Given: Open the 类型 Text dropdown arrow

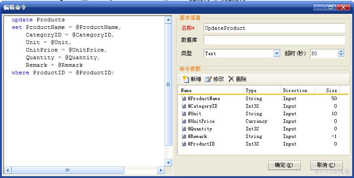Looking at the screenshot, I should tap(277, 53).
